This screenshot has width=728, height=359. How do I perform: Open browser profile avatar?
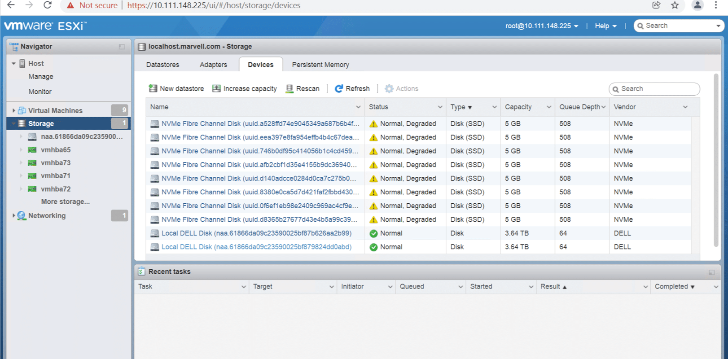[697, 5]
